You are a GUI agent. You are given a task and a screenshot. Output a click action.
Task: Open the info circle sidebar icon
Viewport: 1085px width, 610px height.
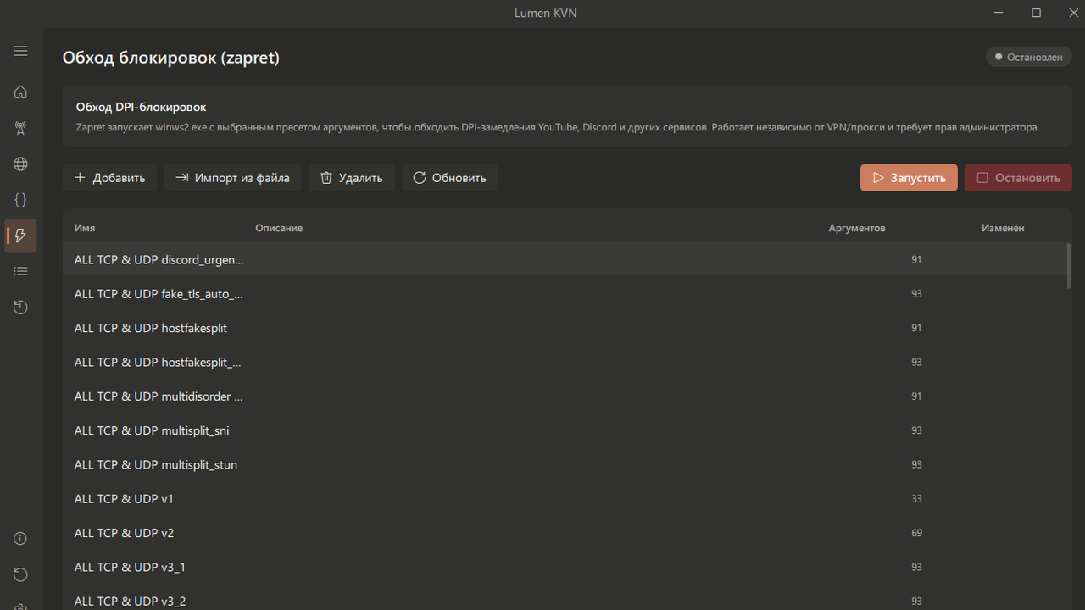pyautogui.click(x=20, y=539)
